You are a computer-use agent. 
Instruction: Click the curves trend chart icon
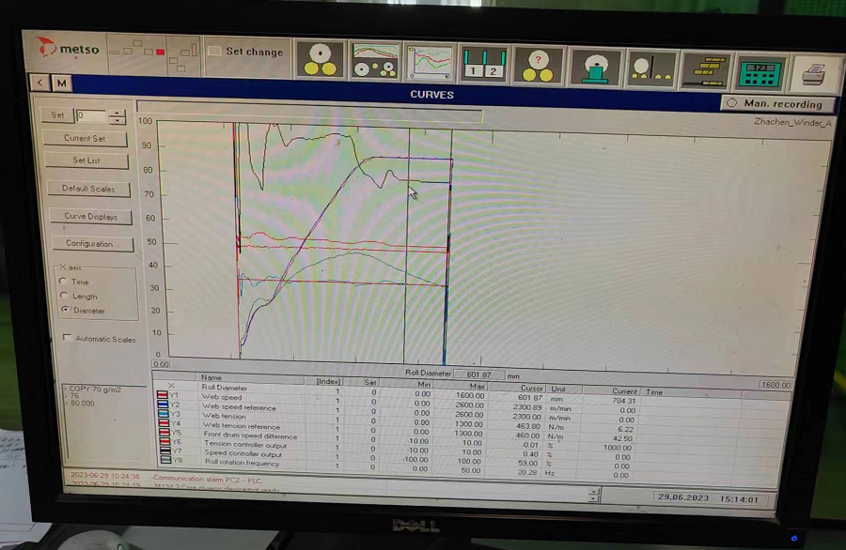tap(431, 61)
